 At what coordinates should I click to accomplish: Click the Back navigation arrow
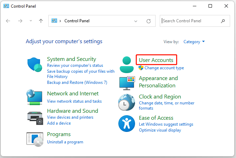pyautogui.click(x=8, y=21)
